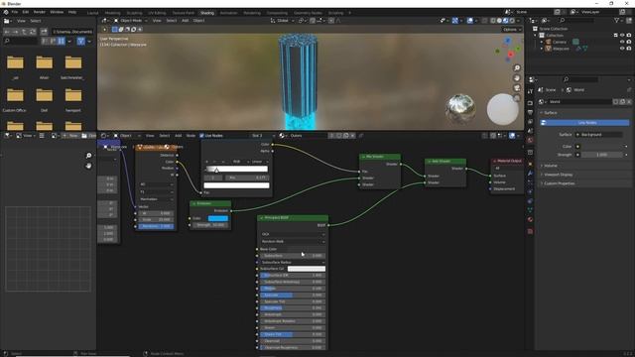Open the GGX distribution dropdown in Principled BSDF
This screenshot has height=357, width=635.
(x=293, y=234)
